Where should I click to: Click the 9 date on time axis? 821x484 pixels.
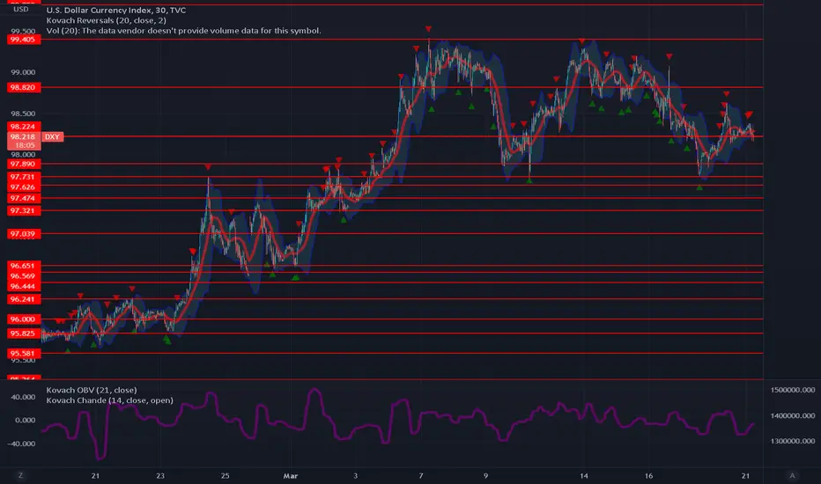486,475
